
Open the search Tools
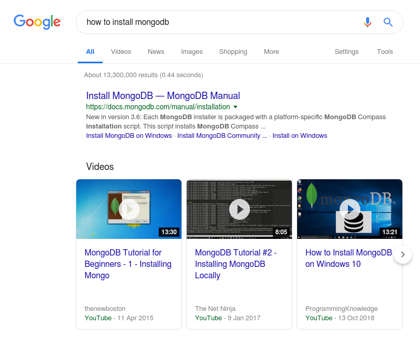[x=385, y=52]
